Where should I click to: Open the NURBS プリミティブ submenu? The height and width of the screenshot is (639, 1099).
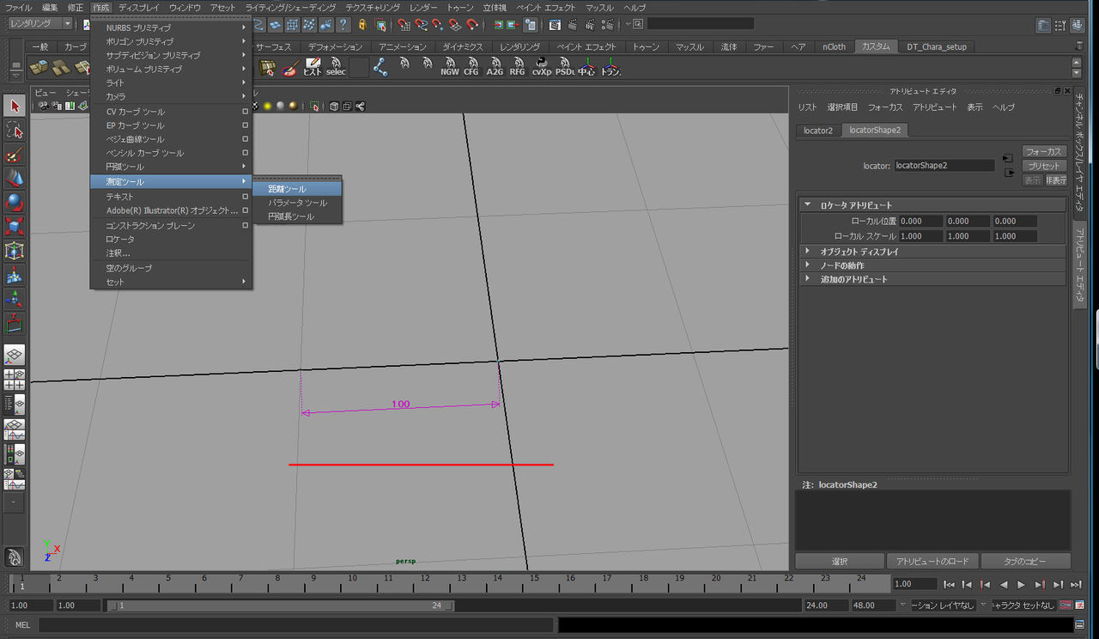(x=171, y=27)
